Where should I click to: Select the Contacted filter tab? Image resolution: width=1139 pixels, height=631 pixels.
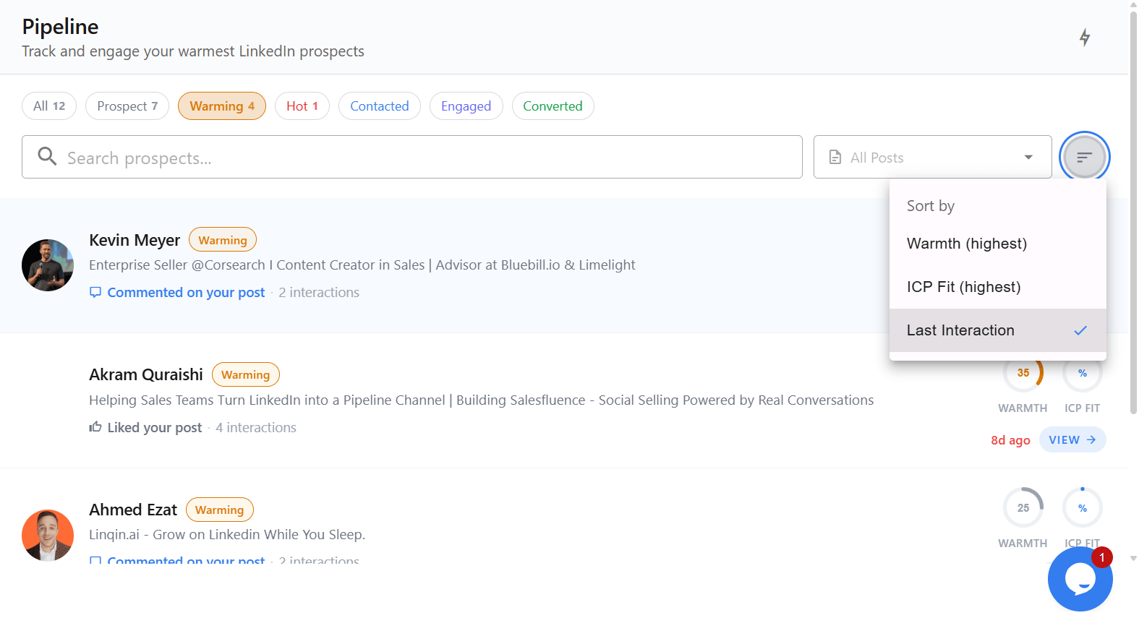pos(380,106)
